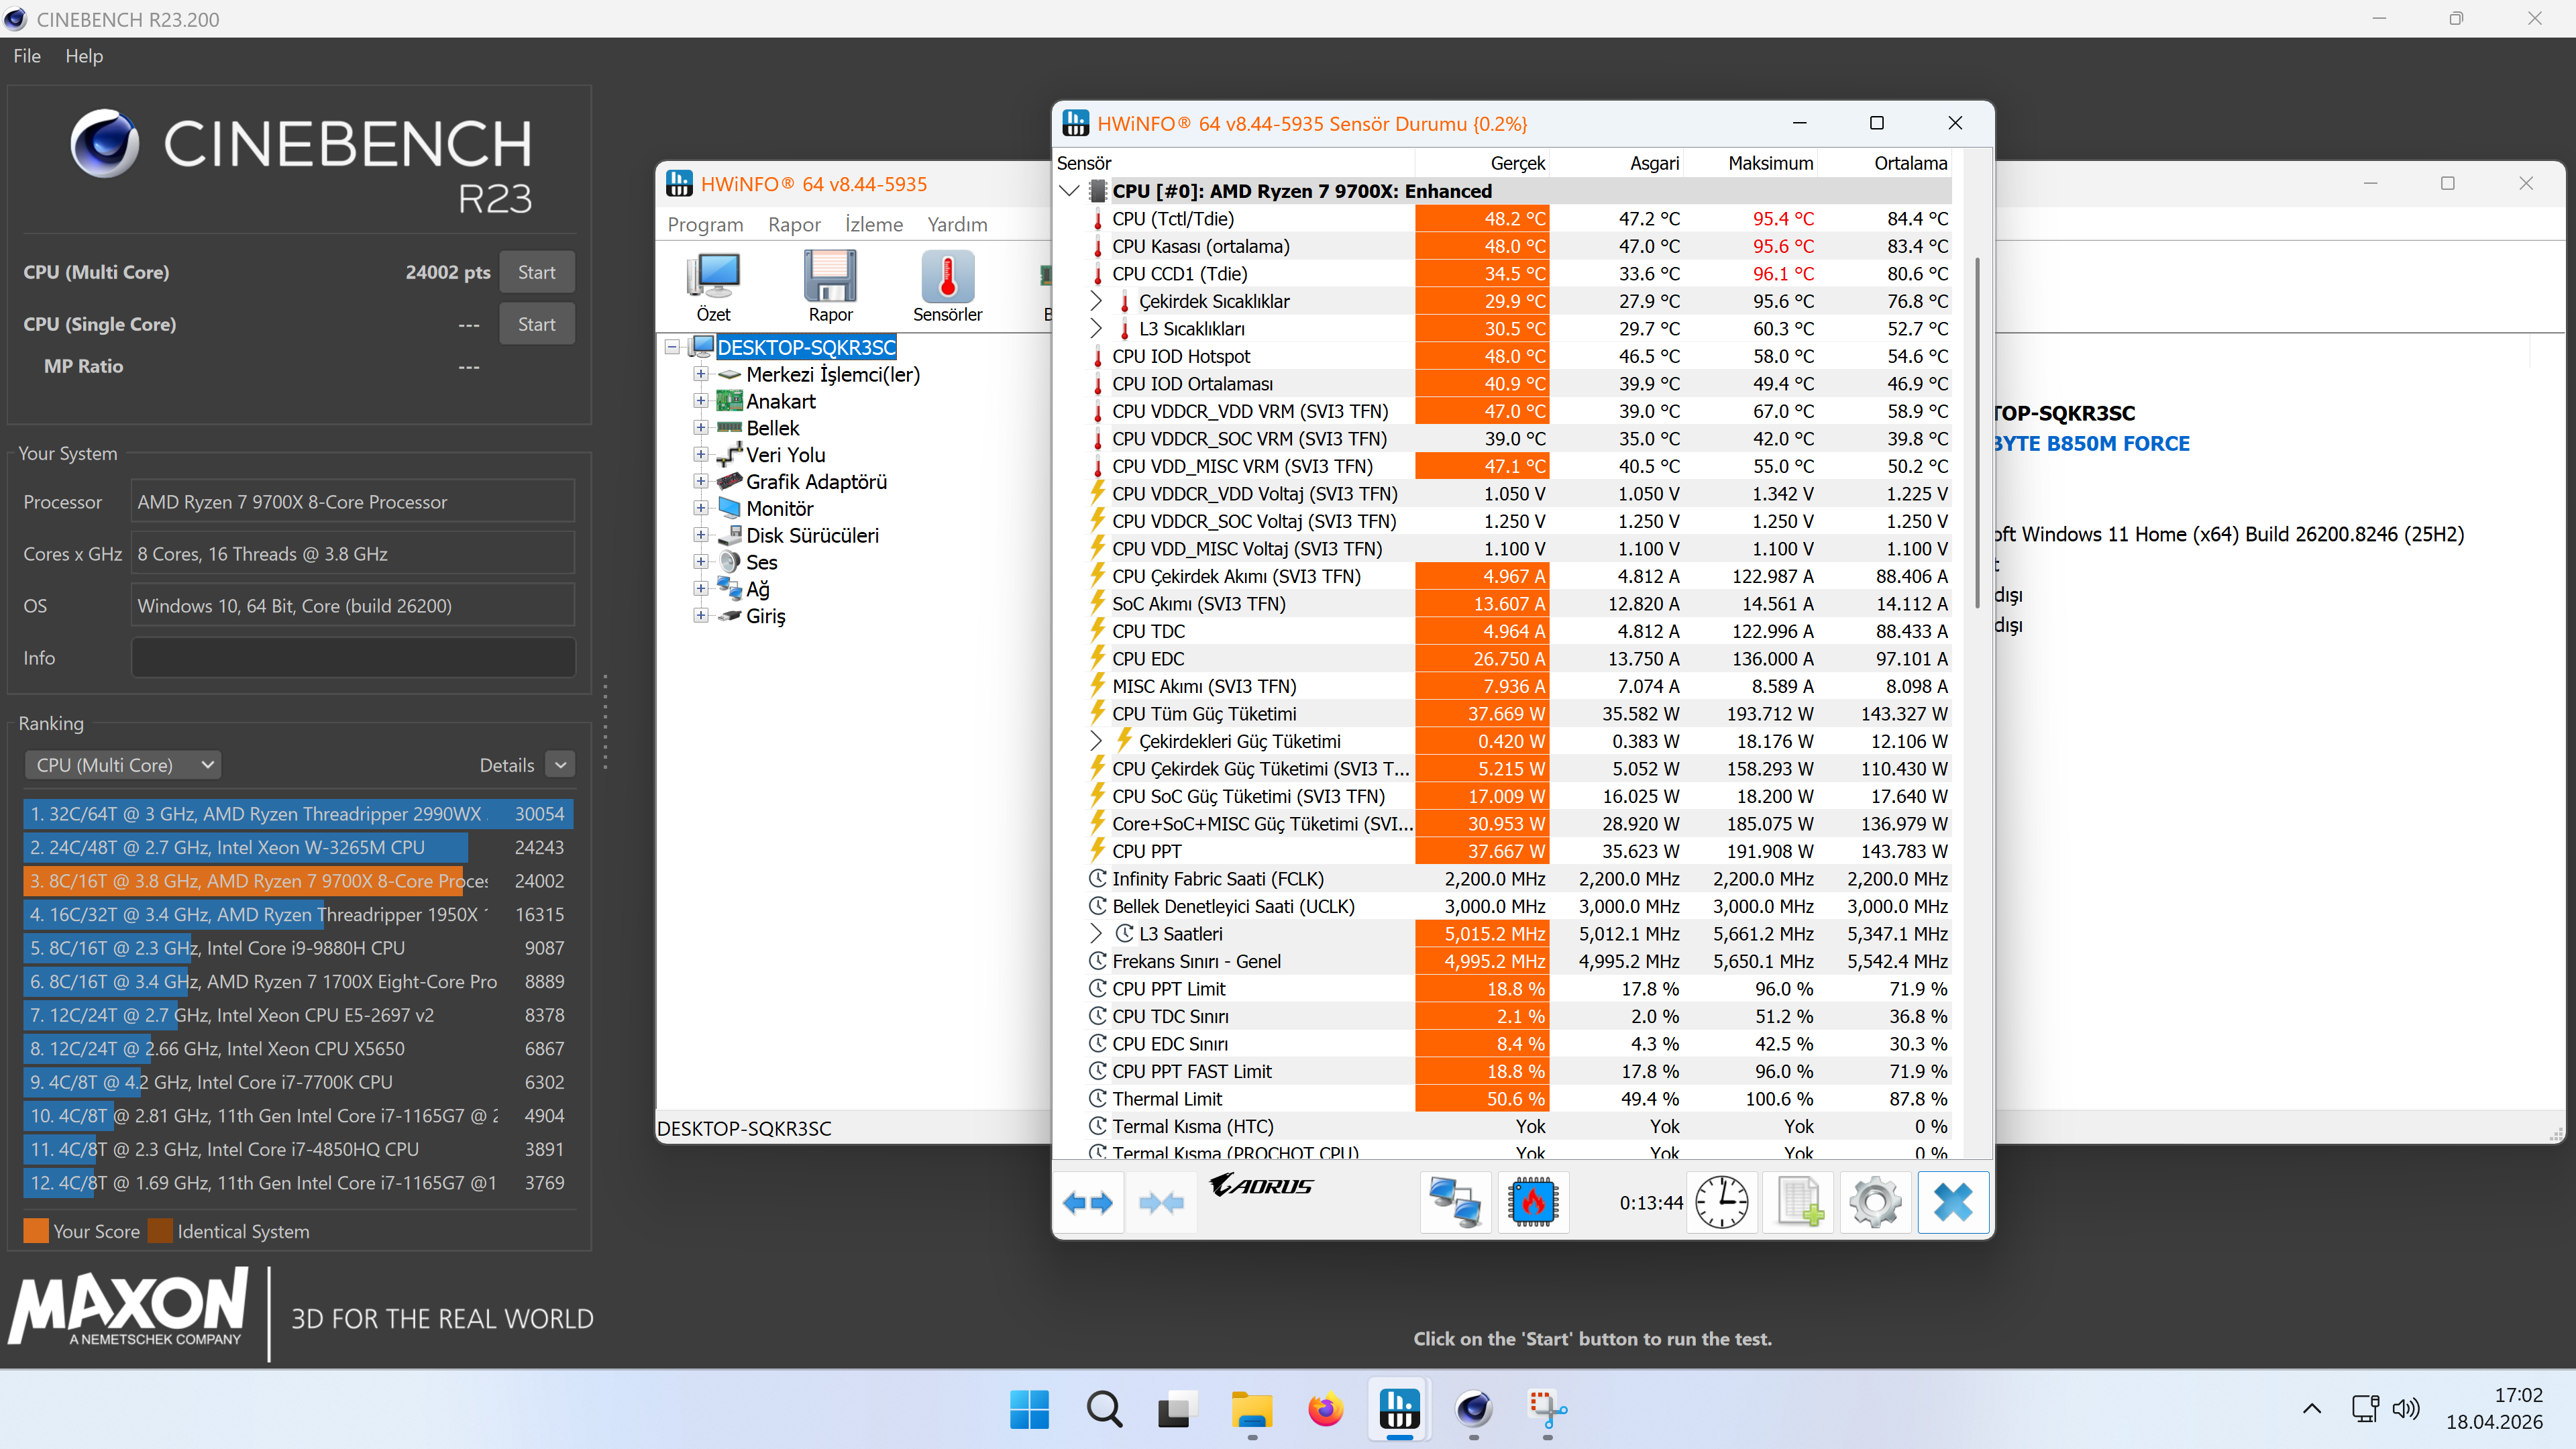Select the Monitör tree item

(x=780, y=508)
